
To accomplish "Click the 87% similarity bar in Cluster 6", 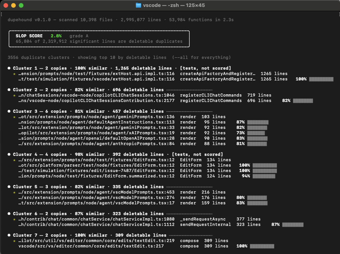I will coord(293,224).
